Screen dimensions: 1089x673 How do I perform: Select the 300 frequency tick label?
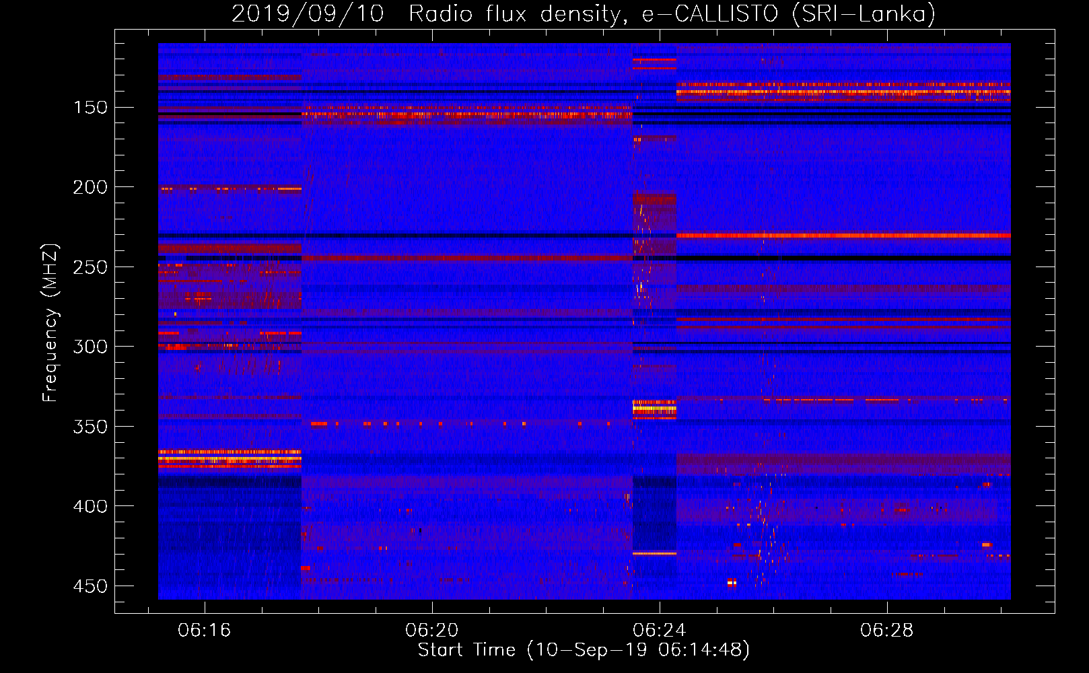[90, 347]
